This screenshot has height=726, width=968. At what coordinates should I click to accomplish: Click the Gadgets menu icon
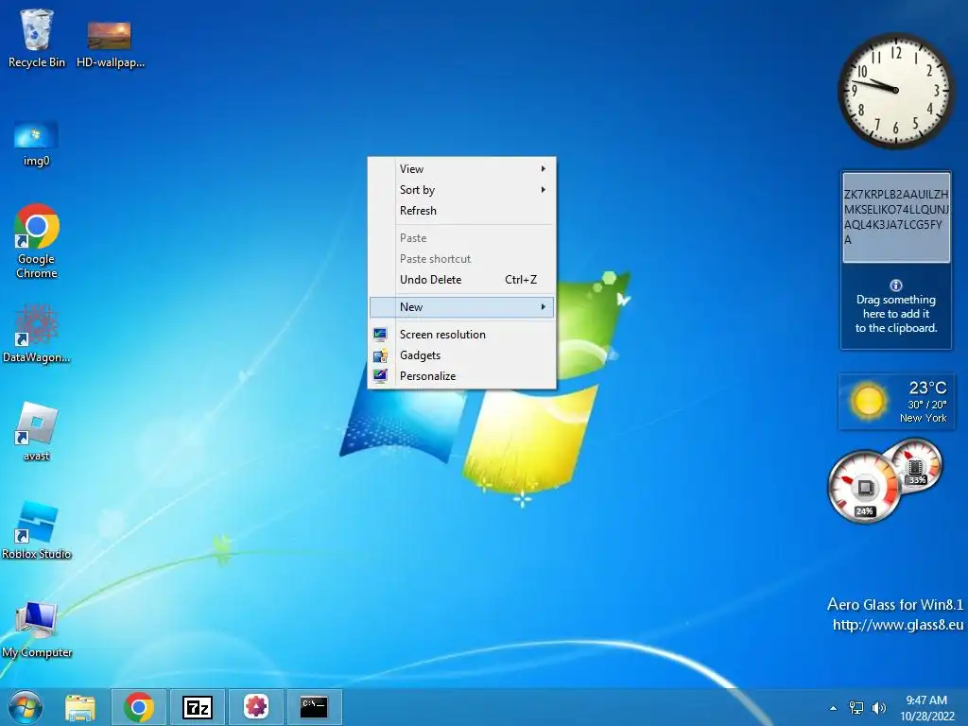[380, 355]
